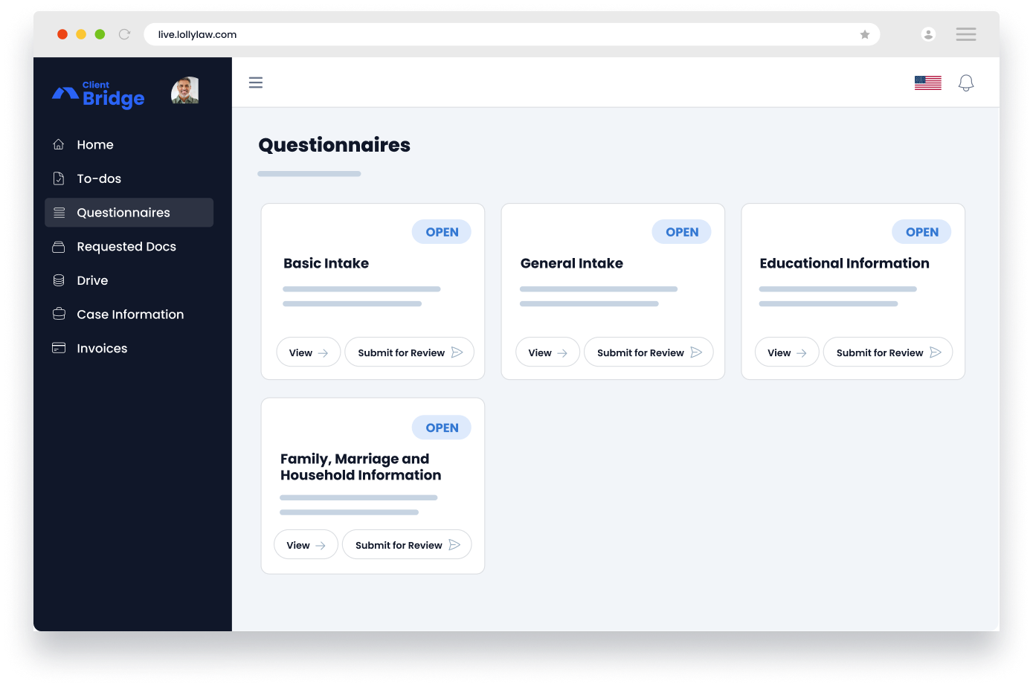
Task: Go to Home in sidebar
Action: pos(94,145)
